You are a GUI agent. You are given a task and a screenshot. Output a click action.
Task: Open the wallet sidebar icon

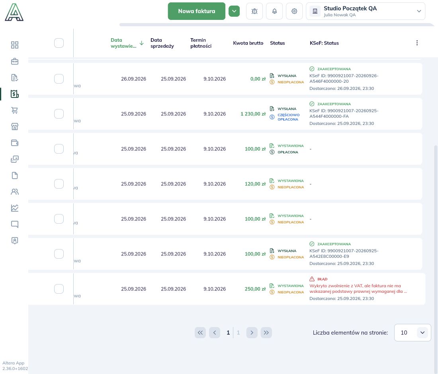click(x=14, y=142)
